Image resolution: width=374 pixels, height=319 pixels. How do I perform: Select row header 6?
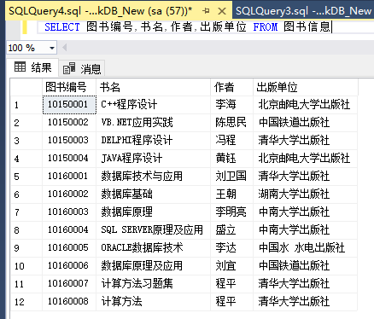coord(26,194)
